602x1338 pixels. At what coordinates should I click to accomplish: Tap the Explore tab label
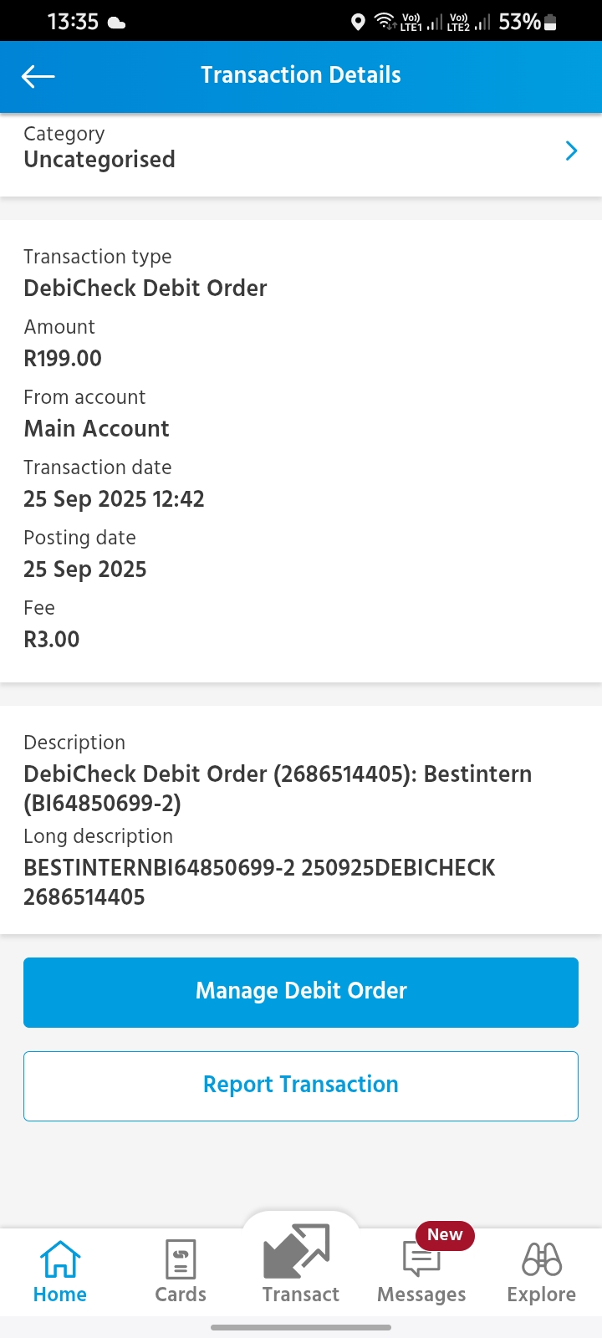tap(542, 1295)
